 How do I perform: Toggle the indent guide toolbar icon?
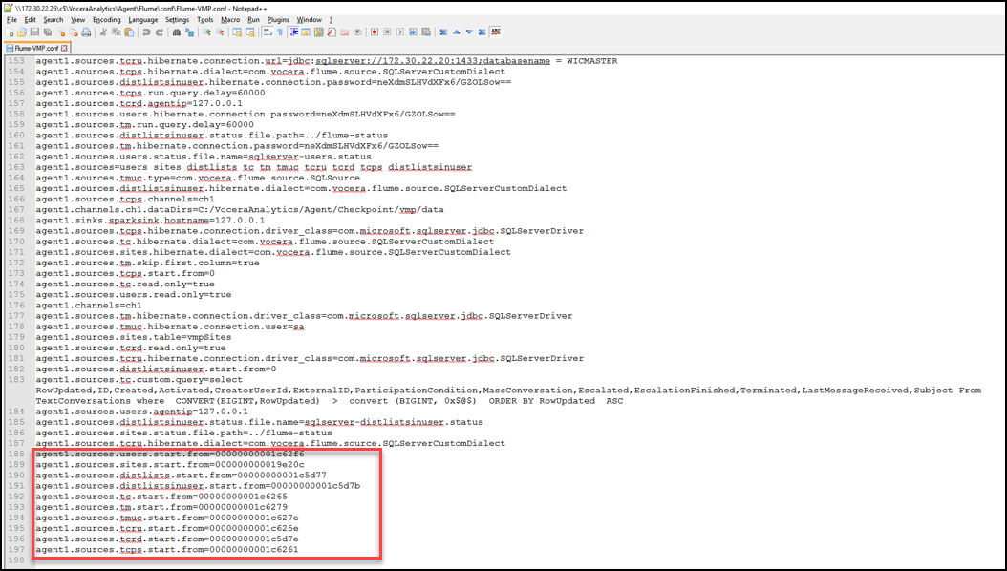tap(293, 32)
